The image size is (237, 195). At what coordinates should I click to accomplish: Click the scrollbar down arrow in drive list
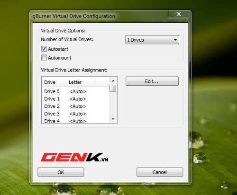click(113, 119)
